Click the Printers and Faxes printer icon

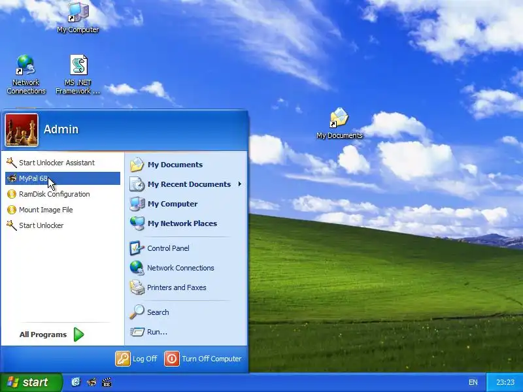click(x=137, y=287)
